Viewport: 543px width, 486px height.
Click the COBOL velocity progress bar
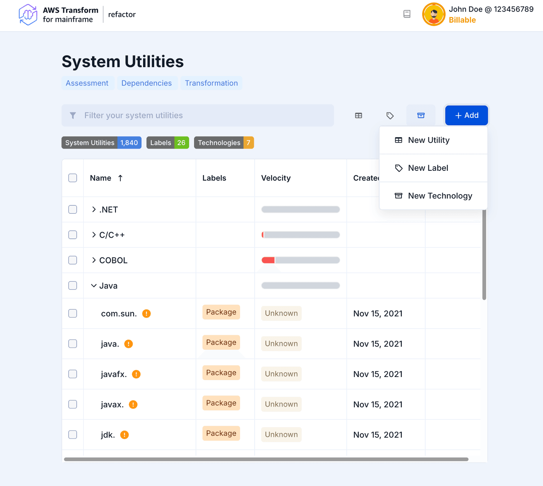(300, 260)
